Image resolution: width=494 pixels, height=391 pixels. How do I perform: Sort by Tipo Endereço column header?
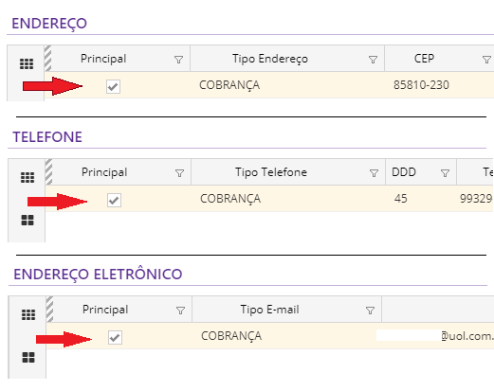[x=270, y=59]
